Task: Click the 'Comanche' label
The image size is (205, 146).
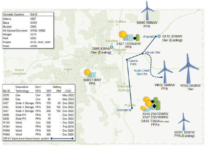Action: [x=124, y=110]
